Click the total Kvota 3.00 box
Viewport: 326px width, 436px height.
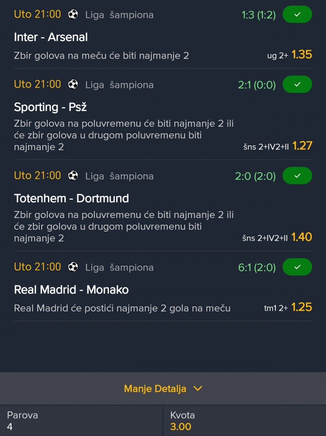244,421
